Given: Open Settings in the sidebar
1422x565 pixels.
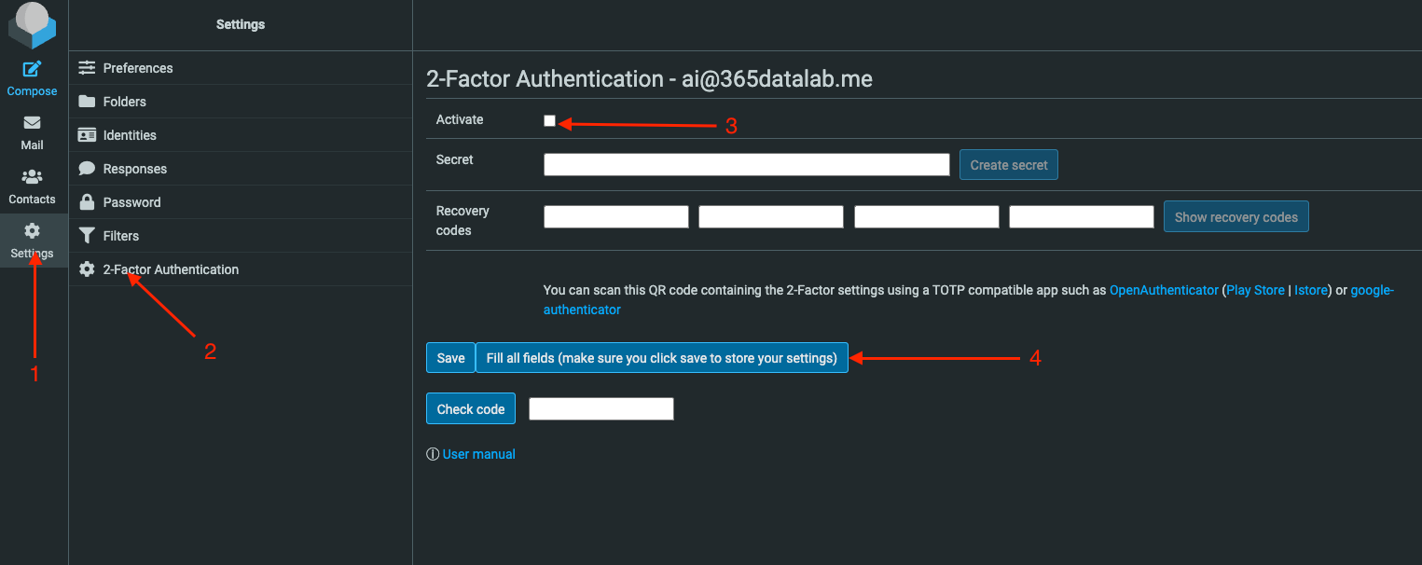Looking at the screenshot, I should 33,241.
